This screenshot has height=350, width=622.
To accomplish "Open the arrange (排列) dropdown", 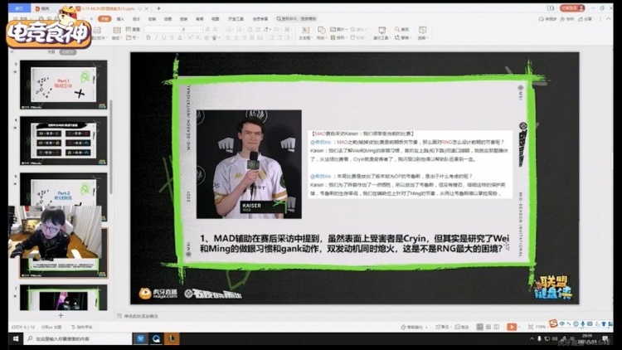I will point(338,37).
